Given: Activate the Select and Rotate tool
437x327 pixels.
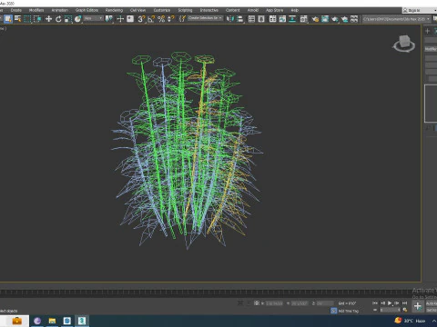Looking at the screenshot, I should point(58,19).
